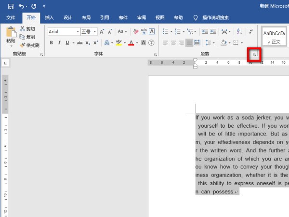Image resolution: width=289 pixels, height=217 pixels.
Task: Click the Paste (粘贴) button
Action: 11,36
